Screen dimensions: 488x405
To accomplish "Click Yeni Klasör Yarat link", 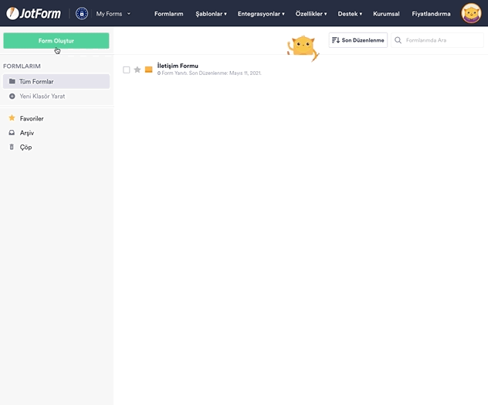I will (42, 97).
